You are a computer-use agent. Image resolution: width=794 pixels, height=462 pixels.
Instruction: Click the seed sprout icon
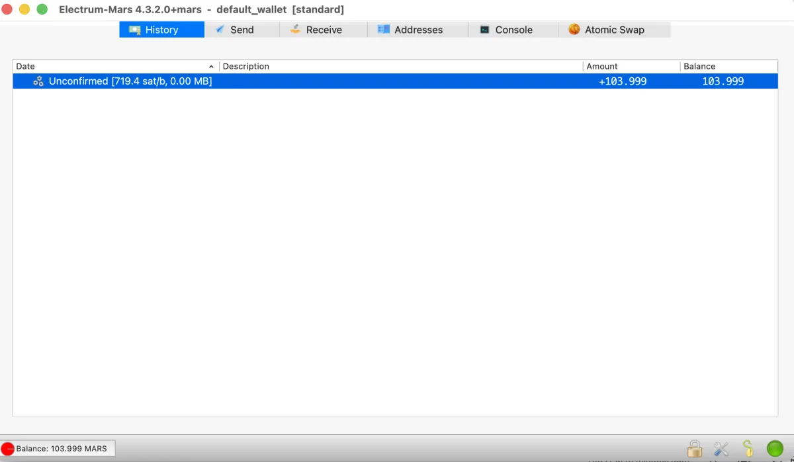click(748, 449)
